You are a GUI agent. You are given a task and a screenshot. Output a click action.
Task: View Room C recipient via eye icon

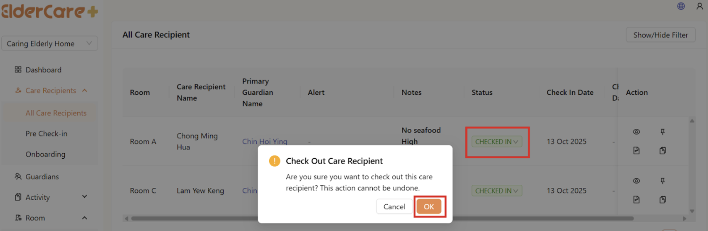pyautogui.click(x=636, y=181)
